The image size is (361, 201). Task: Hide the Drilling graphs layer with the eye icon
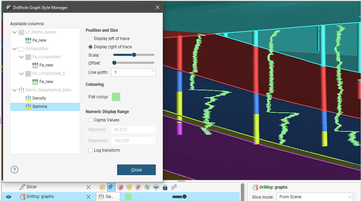9,197
